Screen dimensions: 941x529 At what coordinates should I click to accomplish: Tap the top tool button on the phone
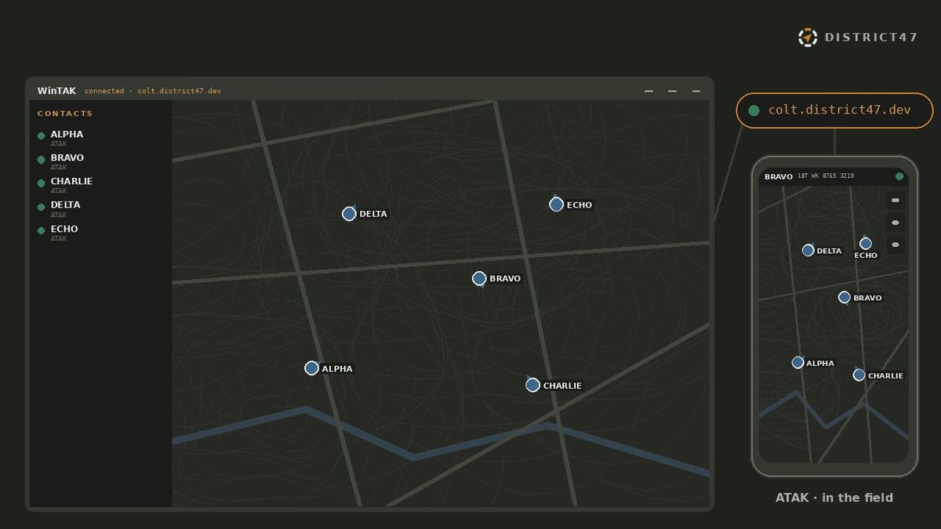point(896,201)
